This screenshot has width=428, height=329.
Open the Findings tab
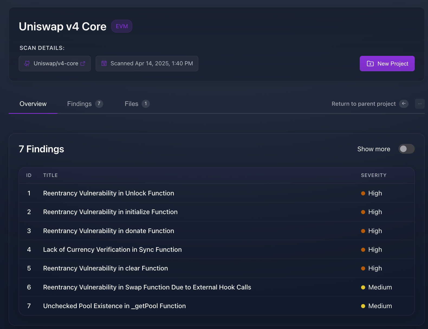(85, 104)
